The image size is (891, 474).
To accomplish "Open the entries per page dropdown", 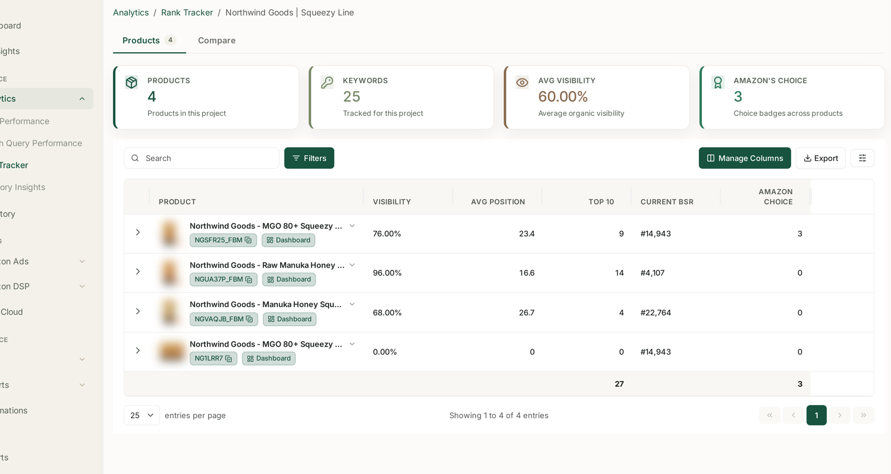I will coord(141,415).
